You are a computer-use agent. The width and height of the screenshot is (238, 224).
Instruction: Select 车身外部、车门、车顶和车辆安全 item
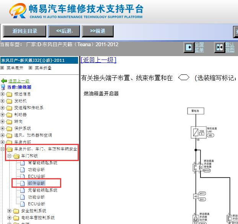[46, 149]
